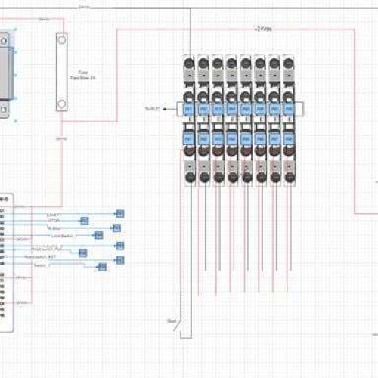Click blue tag at START wire end
Image resolution: width=378 pixels, height=378 pixels.
[x=120, y=214]
